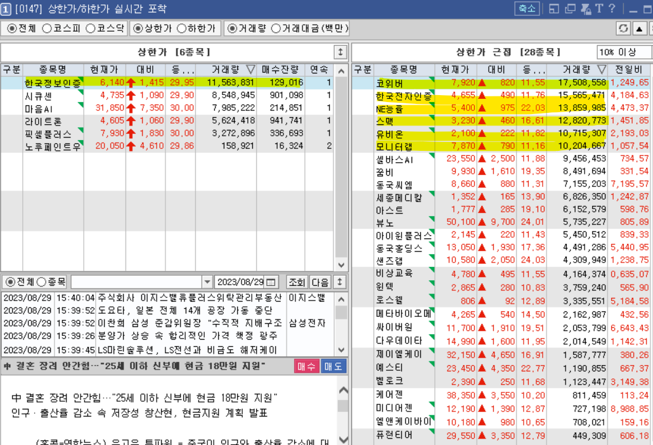Viewport: 653px width, 445px height.
Task: Click the black up-triangle collapse button
Action: tap(639, 29)
